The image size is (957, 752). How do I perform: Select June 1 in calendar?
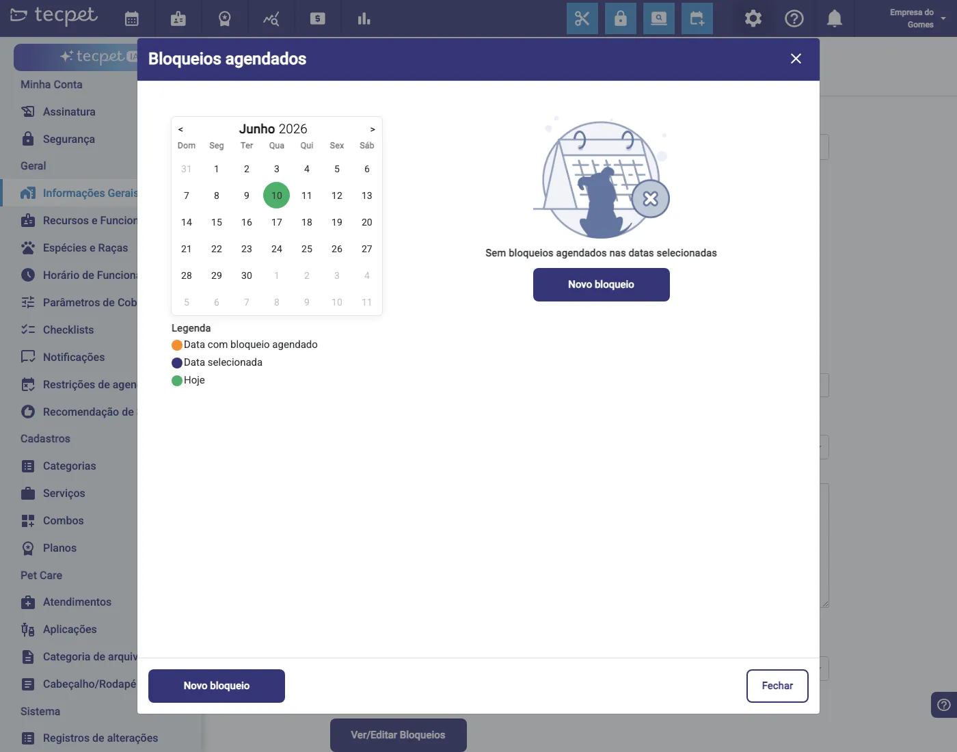click(217, 169)
